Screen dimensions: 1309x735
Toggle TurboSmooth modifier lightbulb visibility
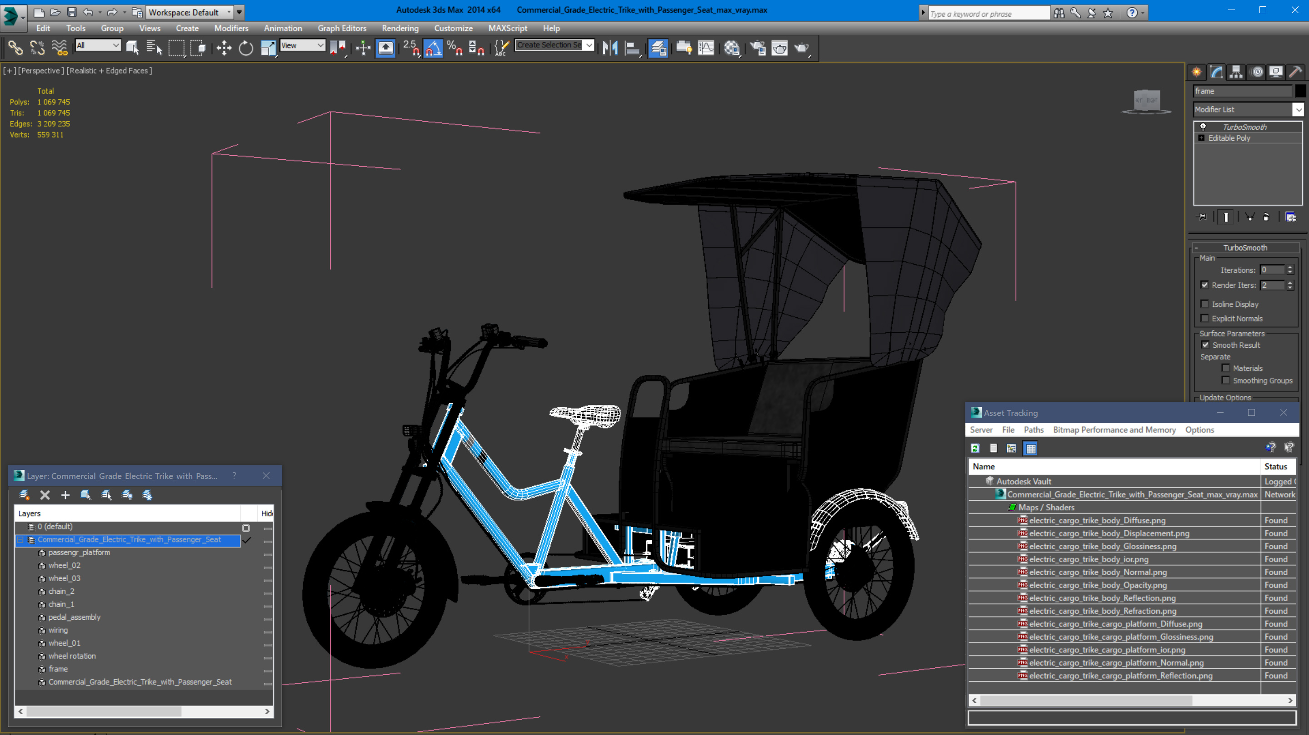(x=1203, y=127)
